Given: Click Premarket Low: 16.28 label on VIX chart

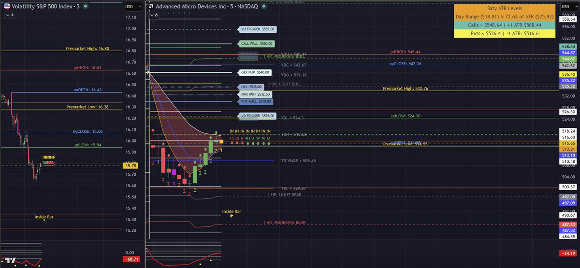Looking at the screenshot, I should point(87,107).
